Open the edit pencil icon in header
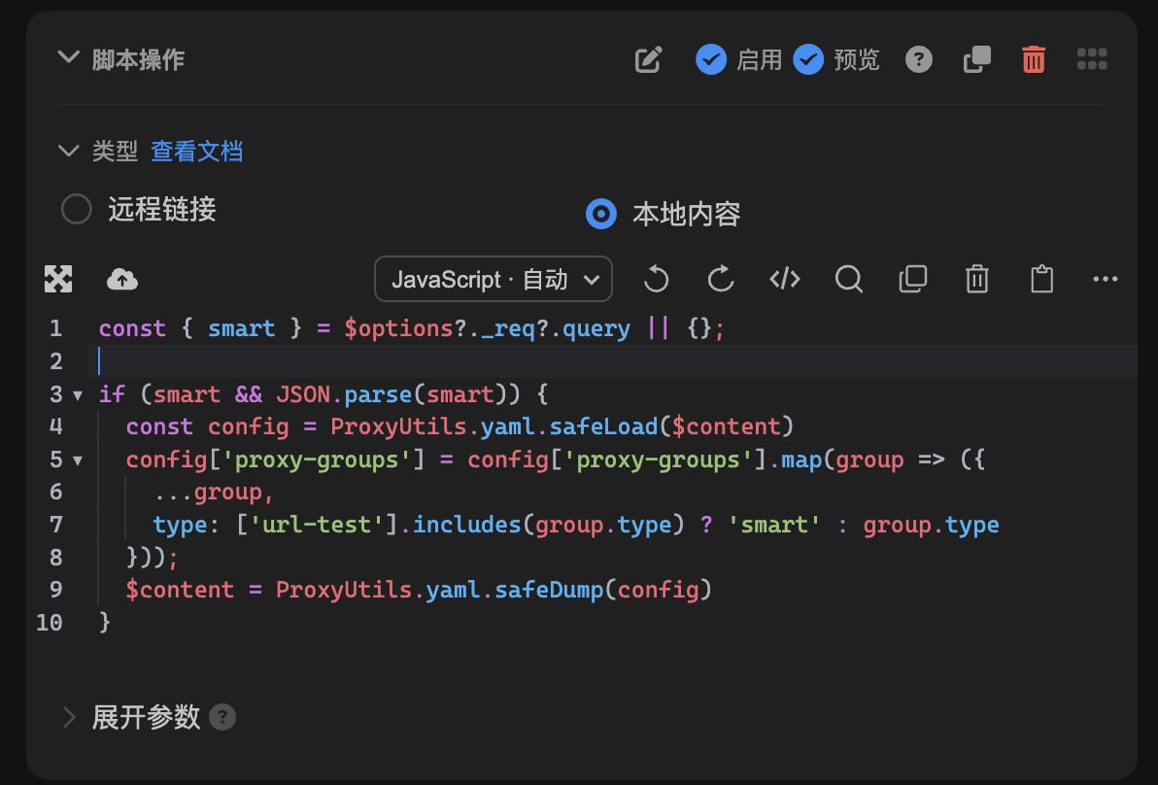1158x785 pixels. coord(648,60)
